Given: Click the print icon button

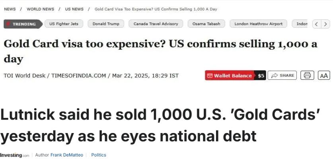Looking at the screenshot, I should click(307, 75).
